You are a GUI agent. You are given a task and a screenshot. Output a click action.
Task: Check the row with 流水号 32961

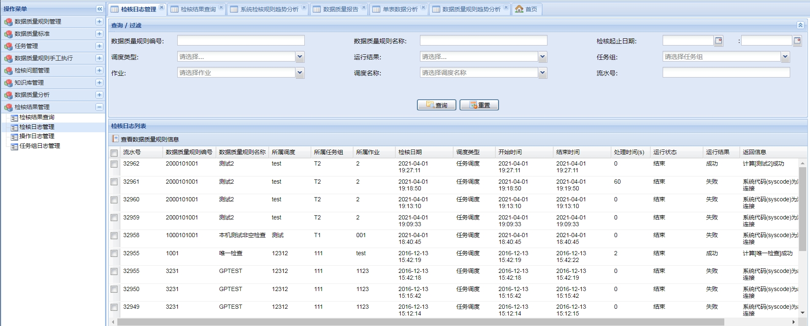(x=114, y=182)
